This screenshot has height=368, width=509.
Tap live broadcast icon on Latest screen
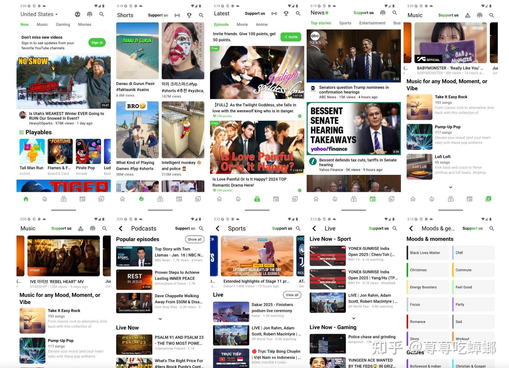tap(274, 13)
